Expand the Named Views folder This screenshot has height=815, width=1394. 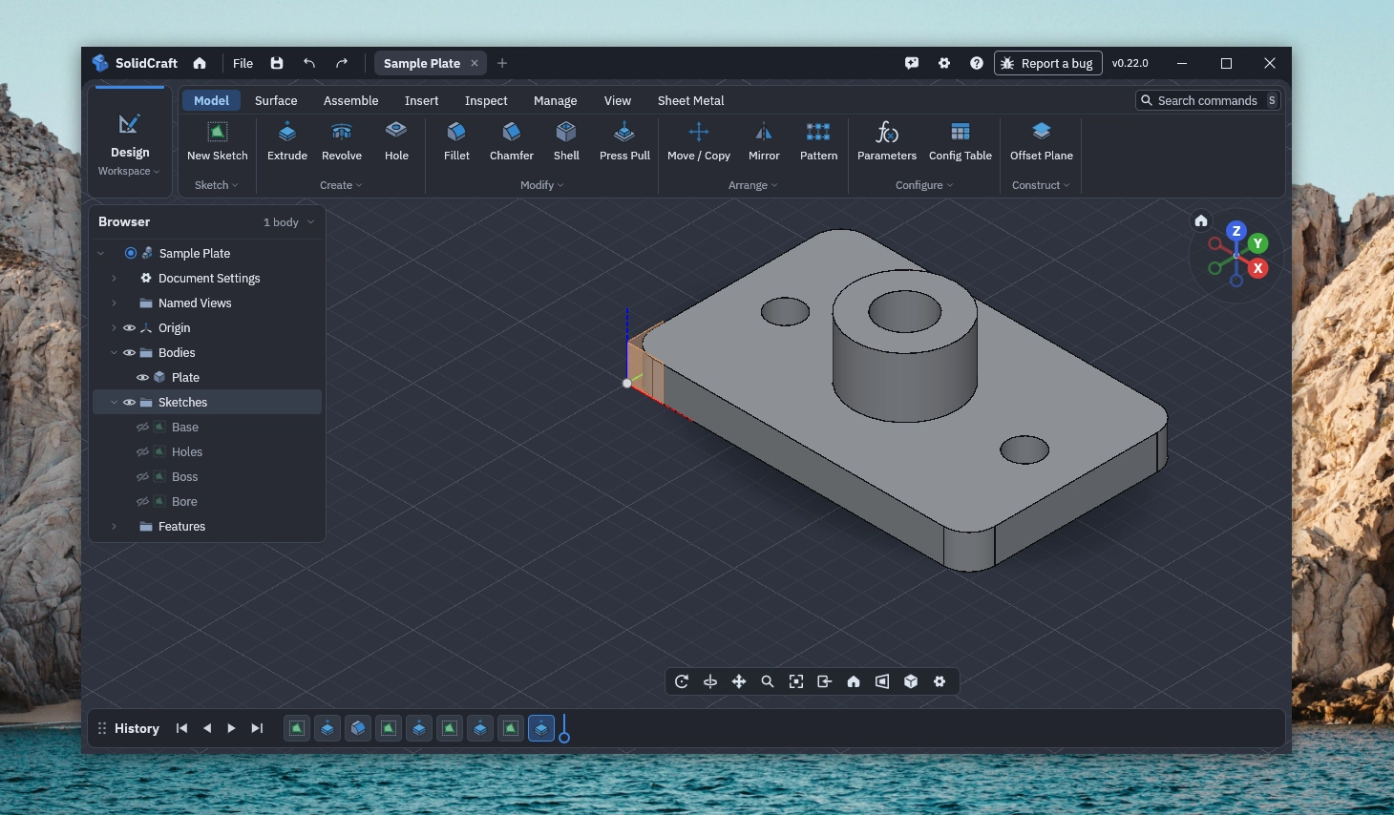click(x=114, y=303)
